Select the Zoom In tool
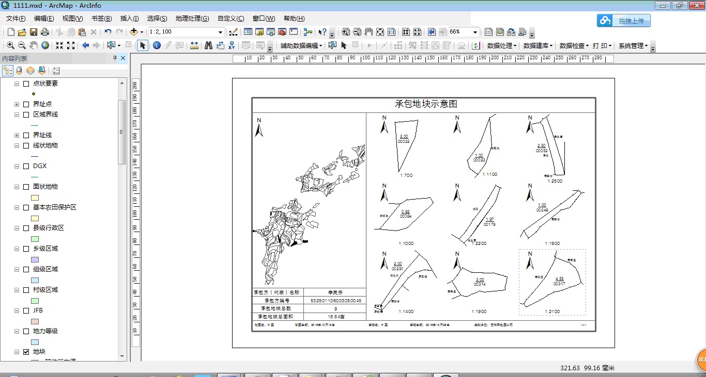 click(x=10, y=45)
